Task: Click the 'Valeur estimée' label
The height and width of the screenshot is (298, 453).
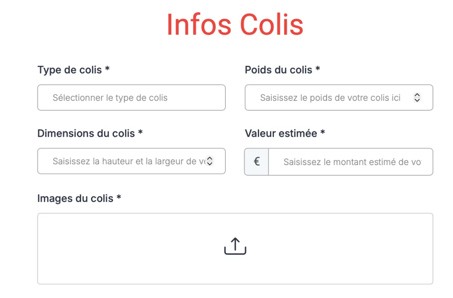Action: pos(281,133)
